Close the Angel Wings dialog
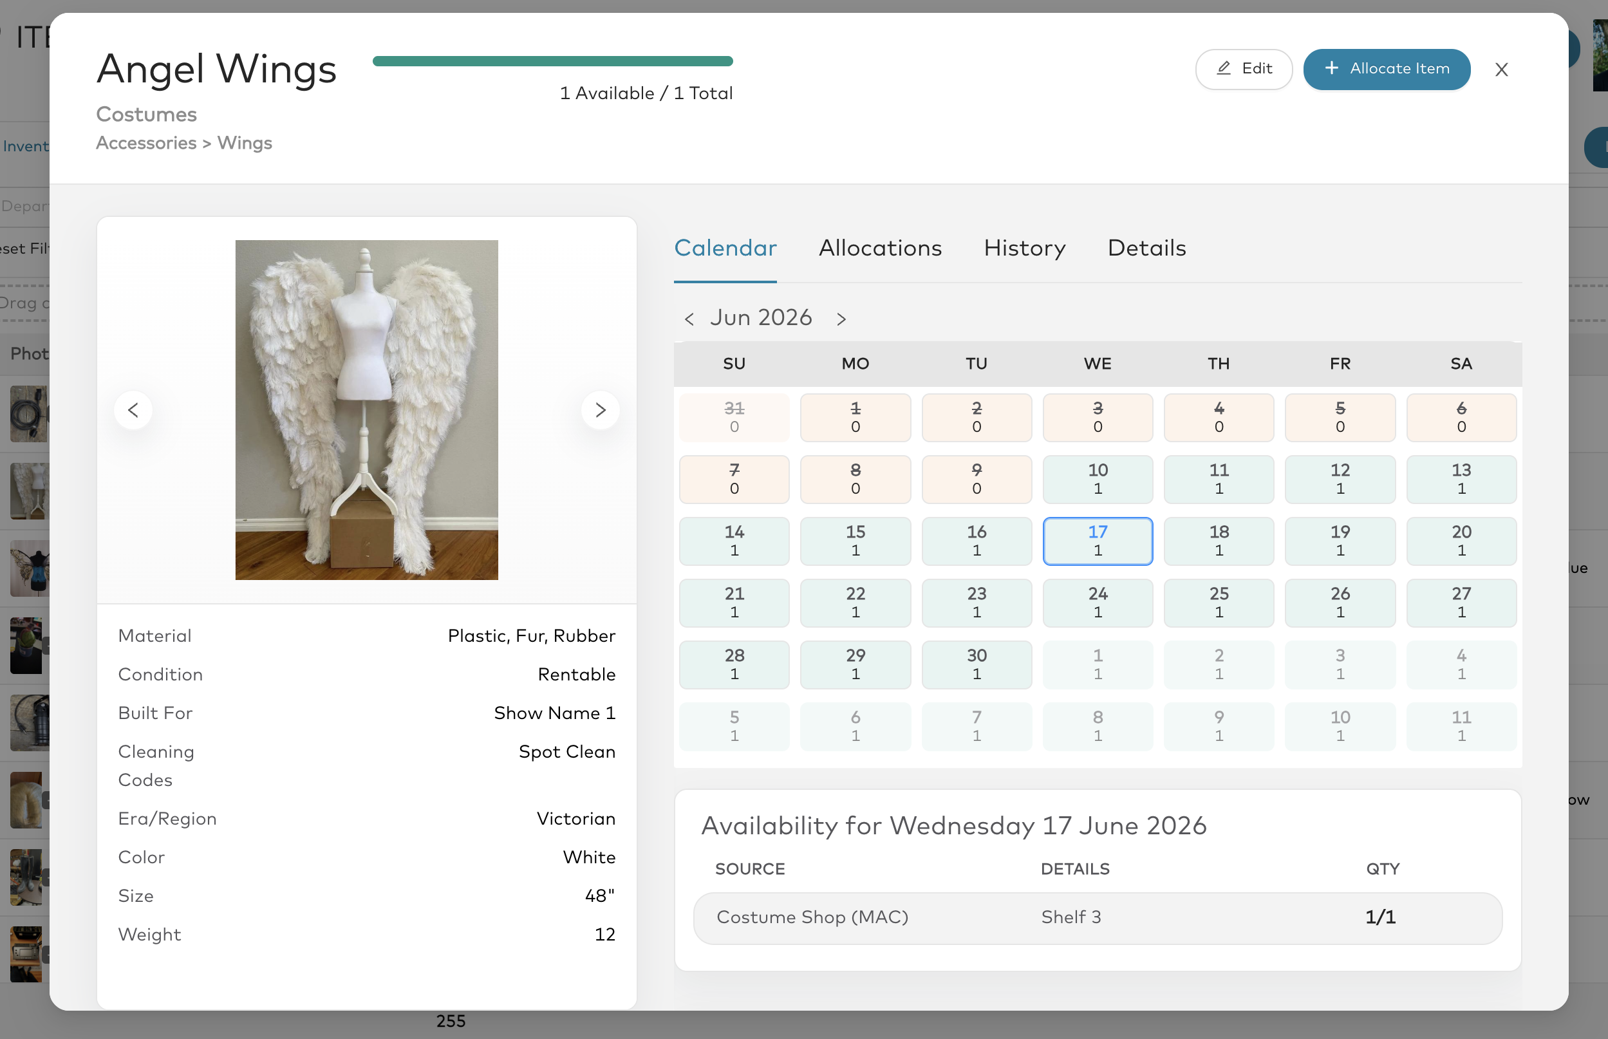1608x1039 pixels. (1500, 70)
